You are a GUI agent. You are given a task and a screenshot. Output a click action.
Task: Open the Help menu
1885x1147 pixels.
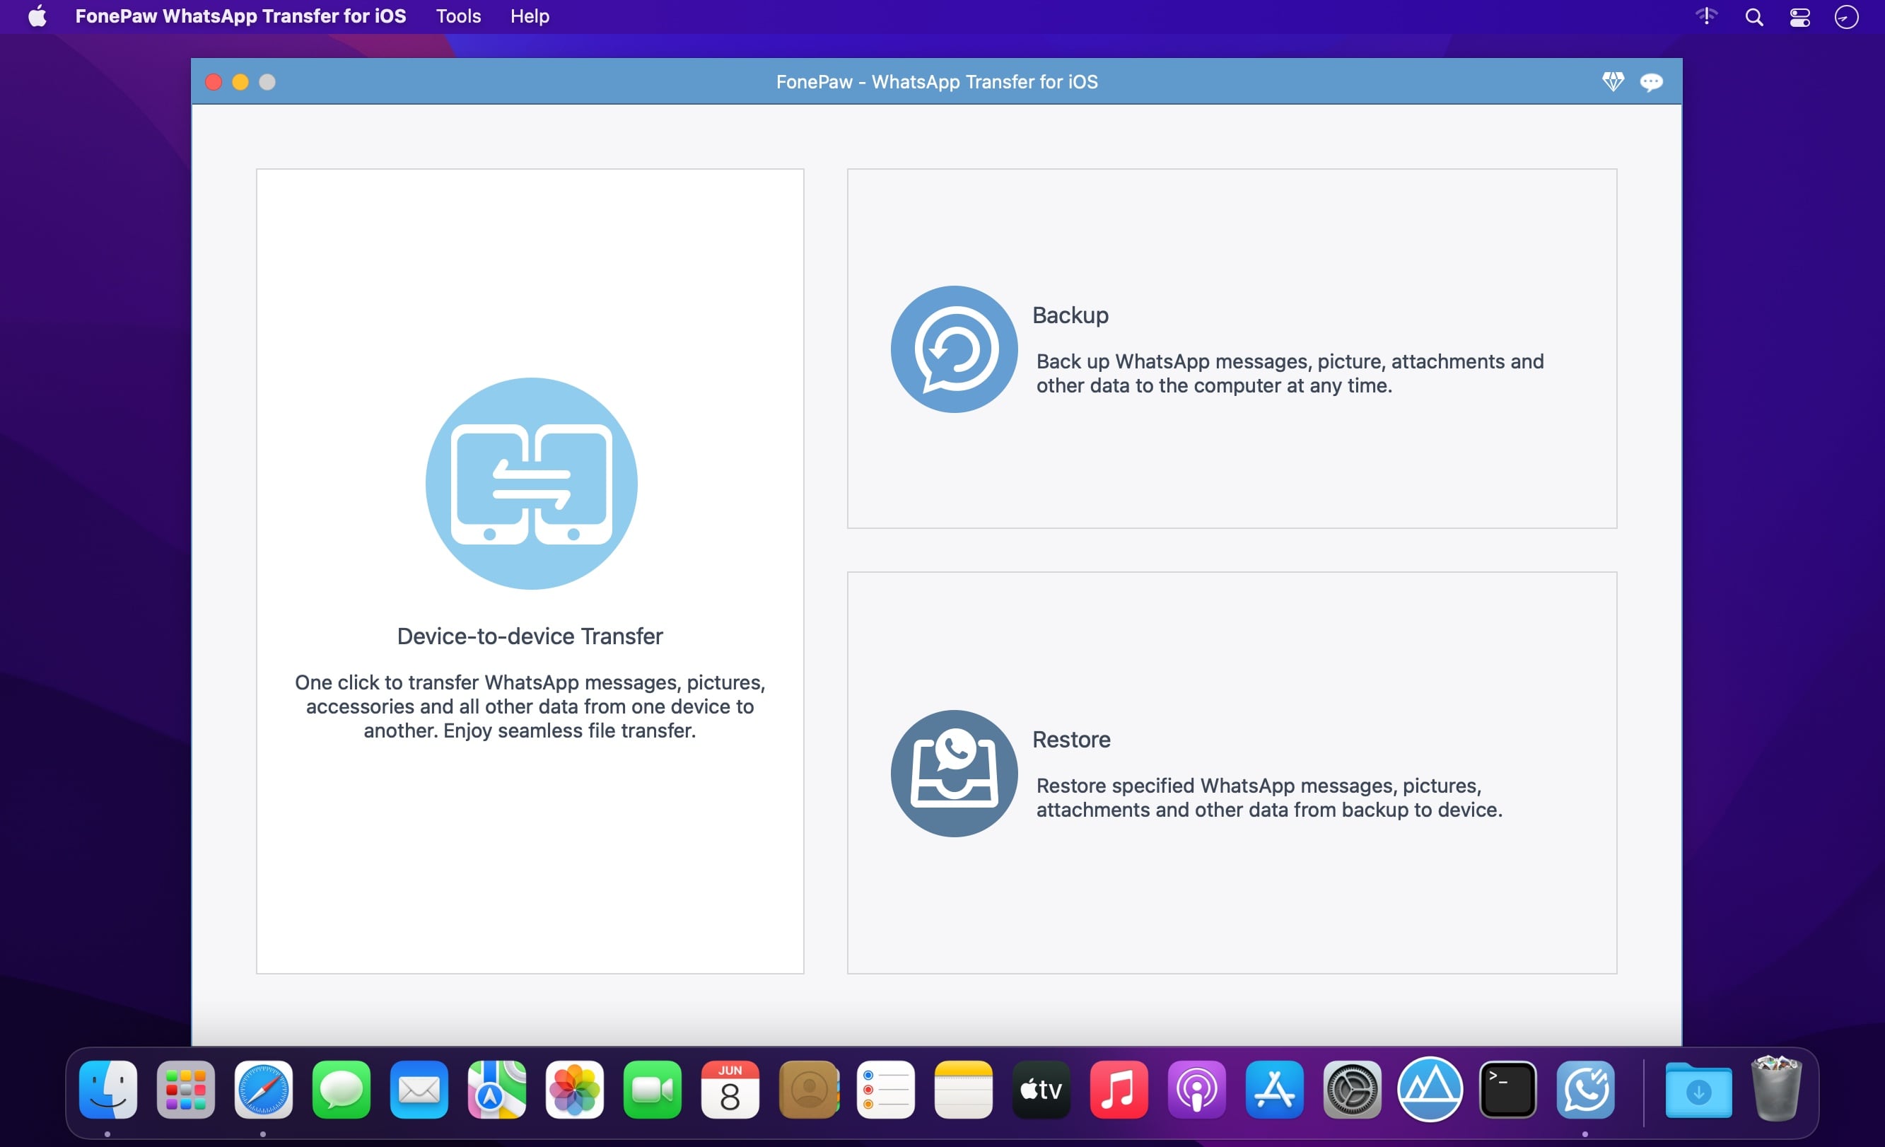click(530, 16)
